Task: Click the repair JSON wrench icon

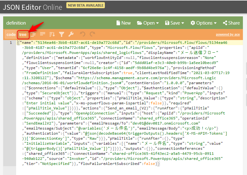Action: [71, 34]
